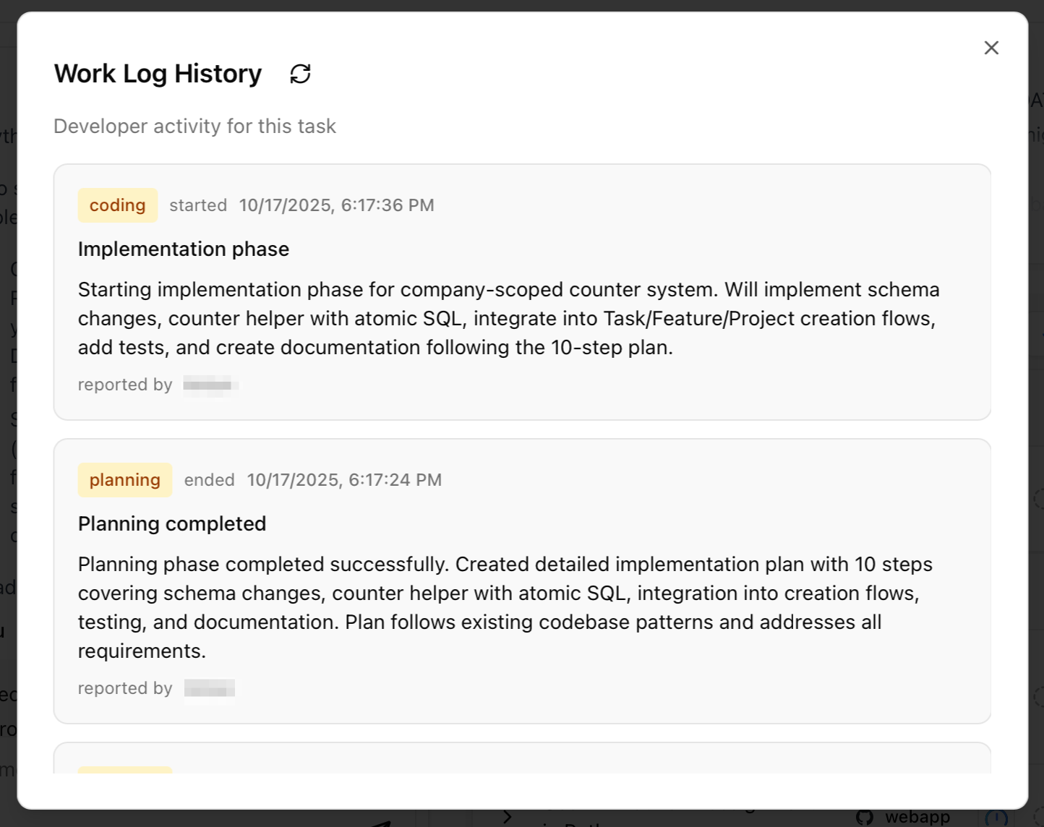Close the Work Log History dialog
The height and width of the screenshot is (827, 1044).
coord(991,48)
